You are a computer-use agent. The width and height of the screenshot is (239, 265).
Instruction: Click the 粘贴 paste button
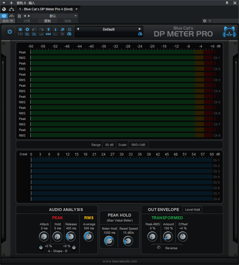tap(68, 21)
